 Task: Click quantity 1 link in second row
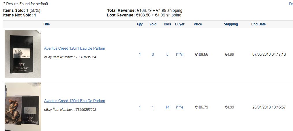(140, 107)
